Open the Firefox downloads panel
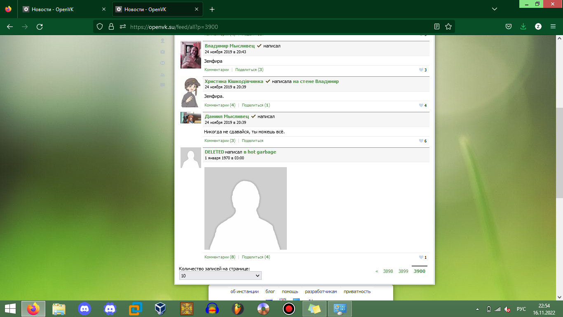Image resolution: width=563 pixels, height=317 pixels. coord(523,27)
